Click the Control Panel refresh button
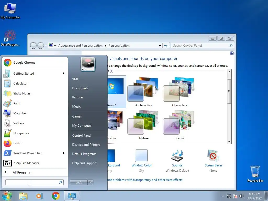268x201 pixels. [x=166, y=46]
